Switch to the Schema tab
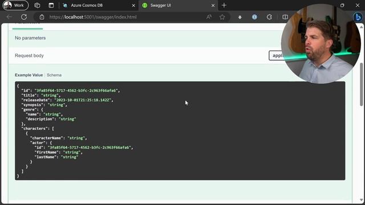 [x=54, y=75]
